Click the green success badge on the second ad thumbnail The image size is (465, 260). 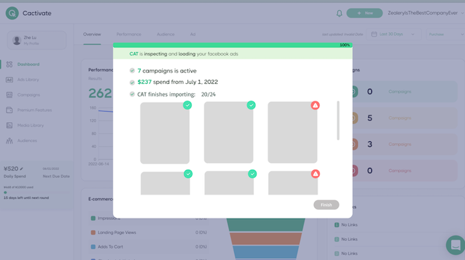(x=251, y=105)
